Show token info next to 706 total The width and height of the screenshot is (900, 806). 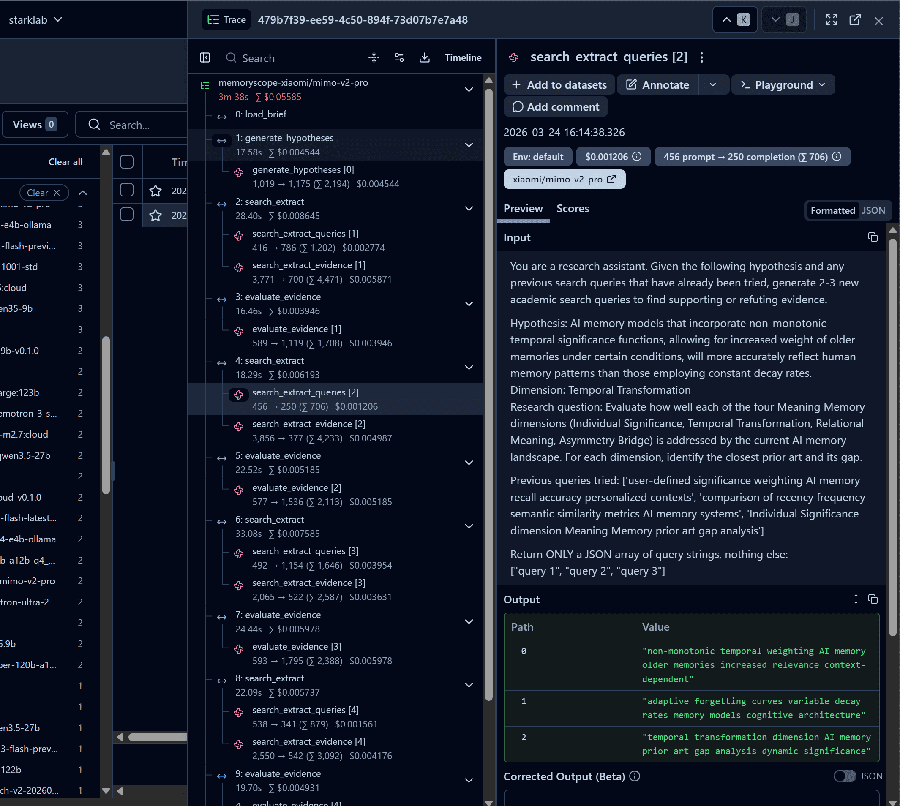pos(836,156)
